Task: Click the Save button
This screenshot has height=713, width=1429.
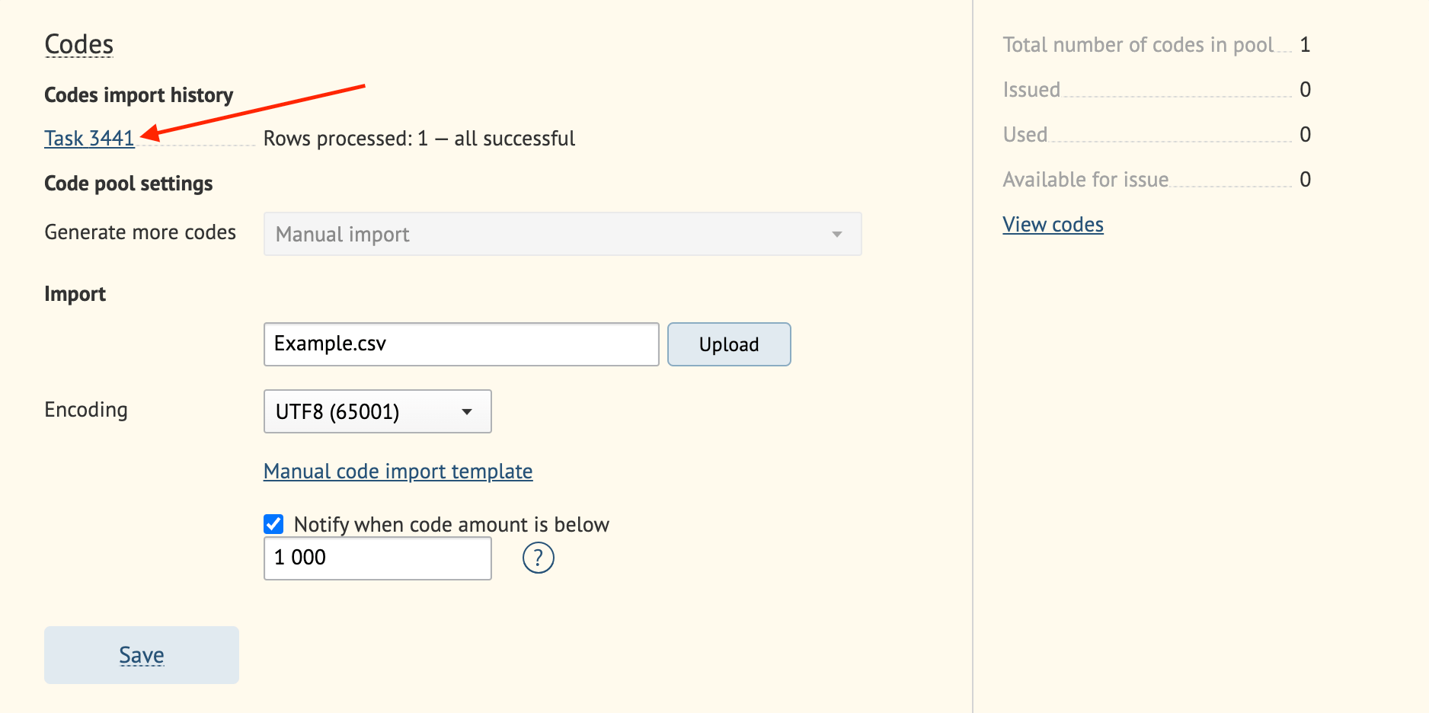Action: point(142,655)
